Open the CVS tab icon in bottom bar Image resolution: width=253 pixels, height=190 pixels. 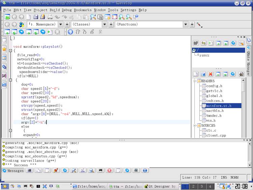(83, 170)
